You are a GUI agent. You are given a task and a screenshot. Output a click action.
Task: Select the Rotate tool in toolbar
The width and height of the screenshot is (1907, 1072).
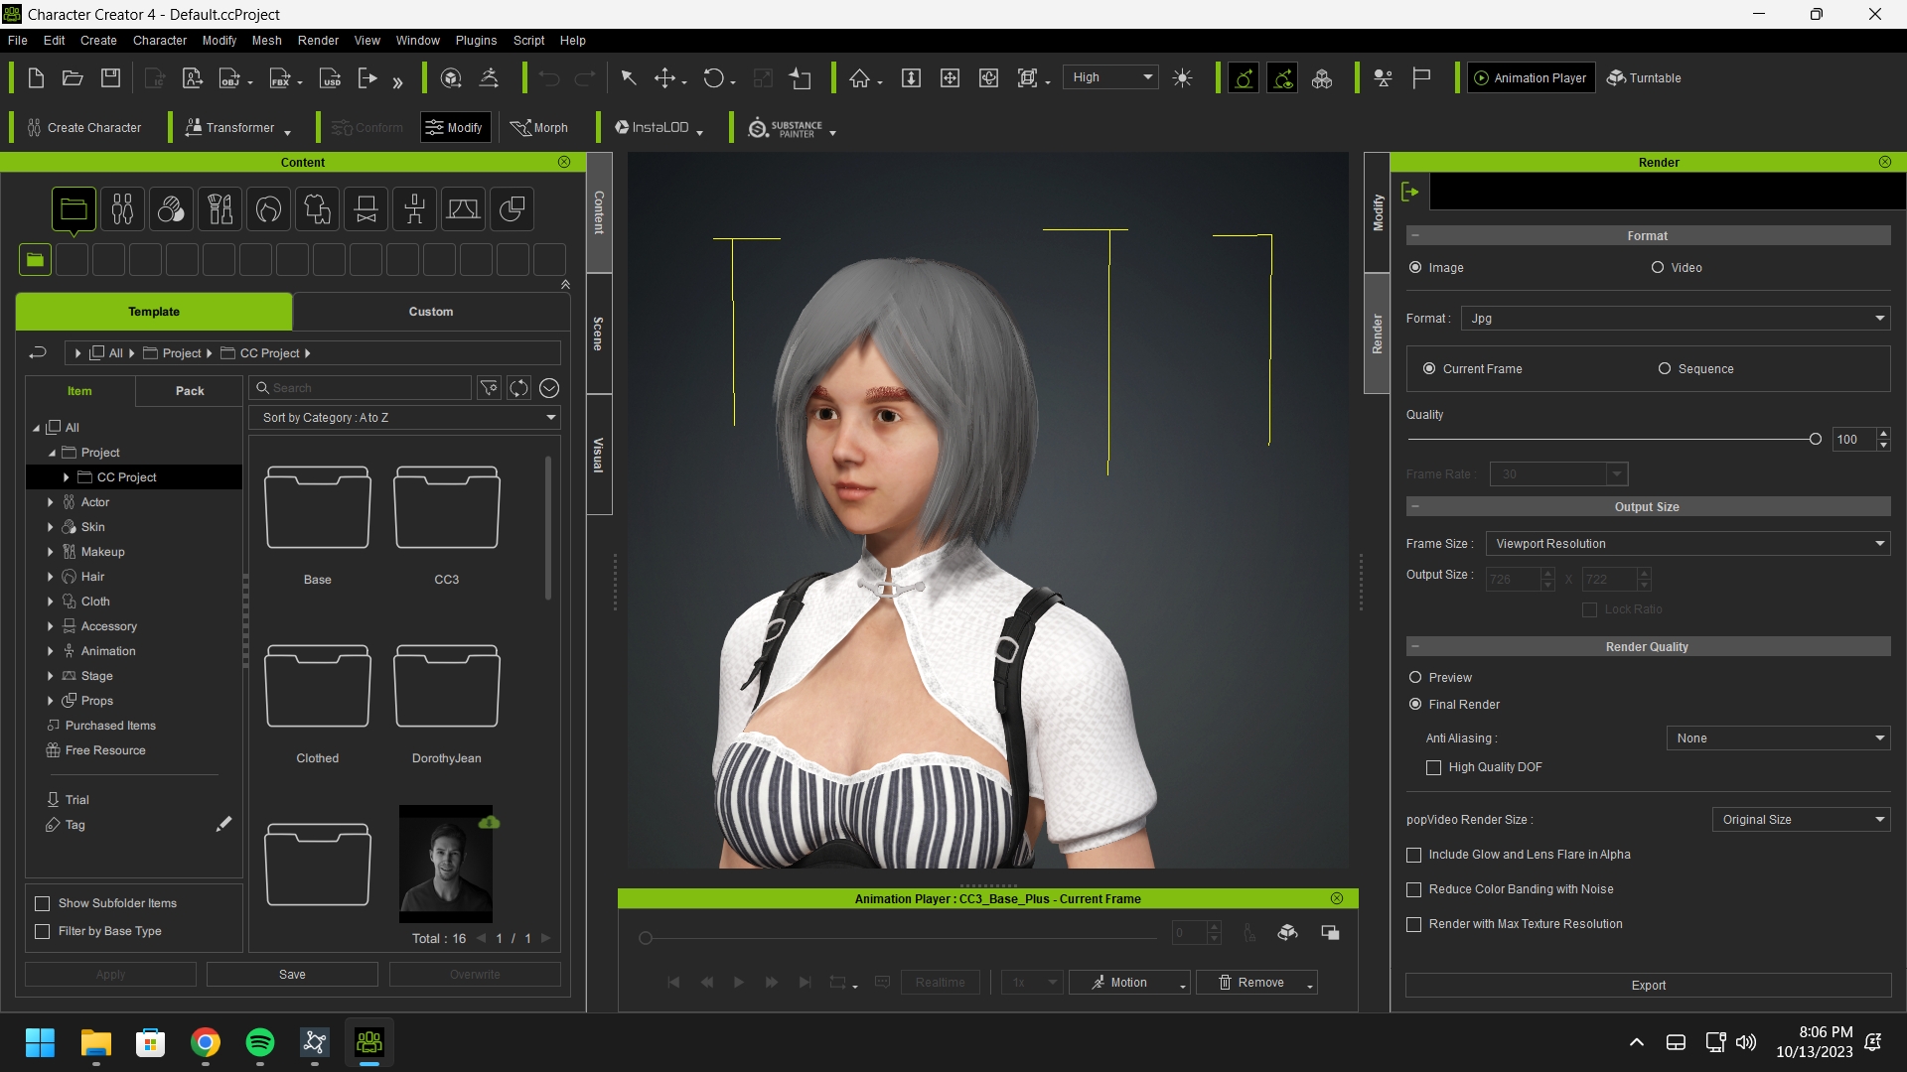click(713, 78)
